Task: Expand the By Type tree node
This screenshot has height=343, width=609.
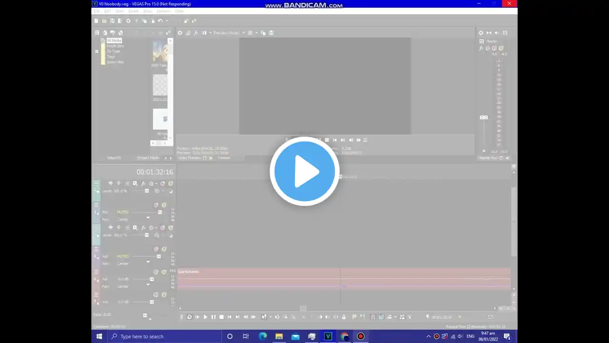Action: [x=97, y=51]
